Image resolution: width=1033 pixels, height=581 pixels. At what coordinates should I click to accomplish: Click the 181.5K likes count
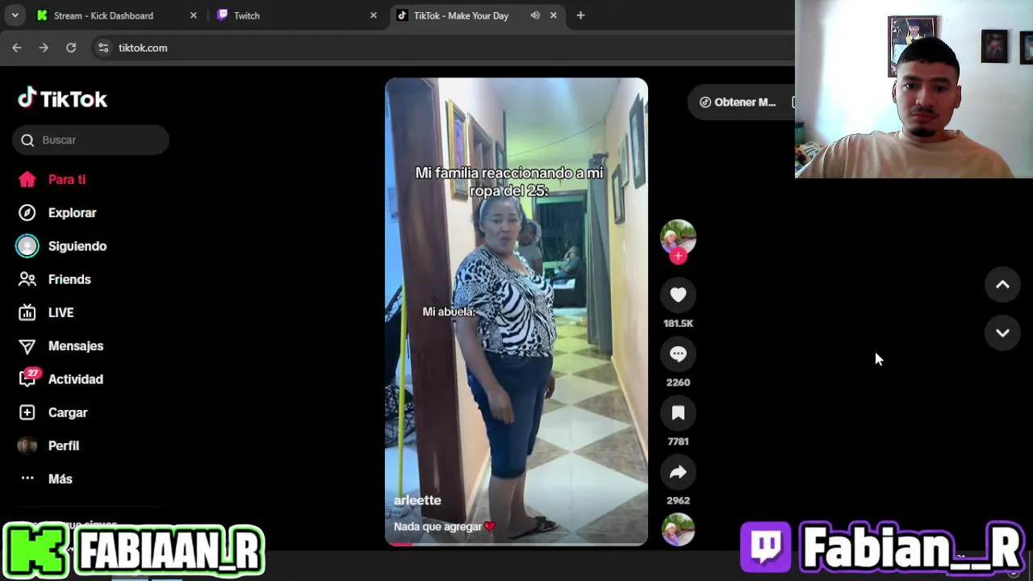coord(678,324)
